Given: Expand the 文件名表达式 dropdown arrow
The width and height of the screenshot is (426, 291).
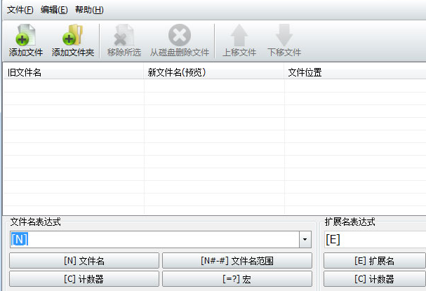Looking at the screenshot, I should click(x=305, y=239).
